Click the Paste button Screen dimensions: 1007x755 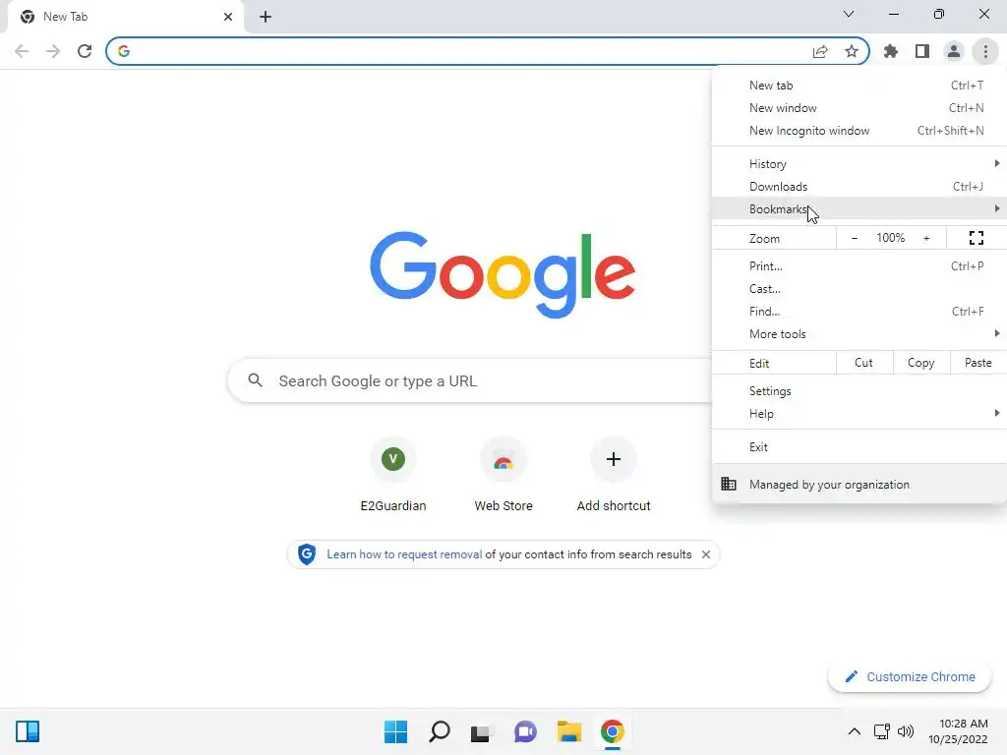[x=977, y=363]
